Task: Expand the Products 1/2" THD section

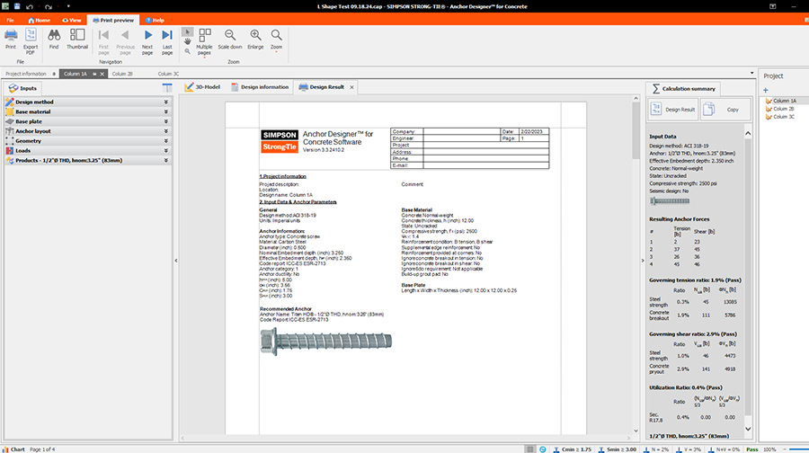Action: click(88, 161)
